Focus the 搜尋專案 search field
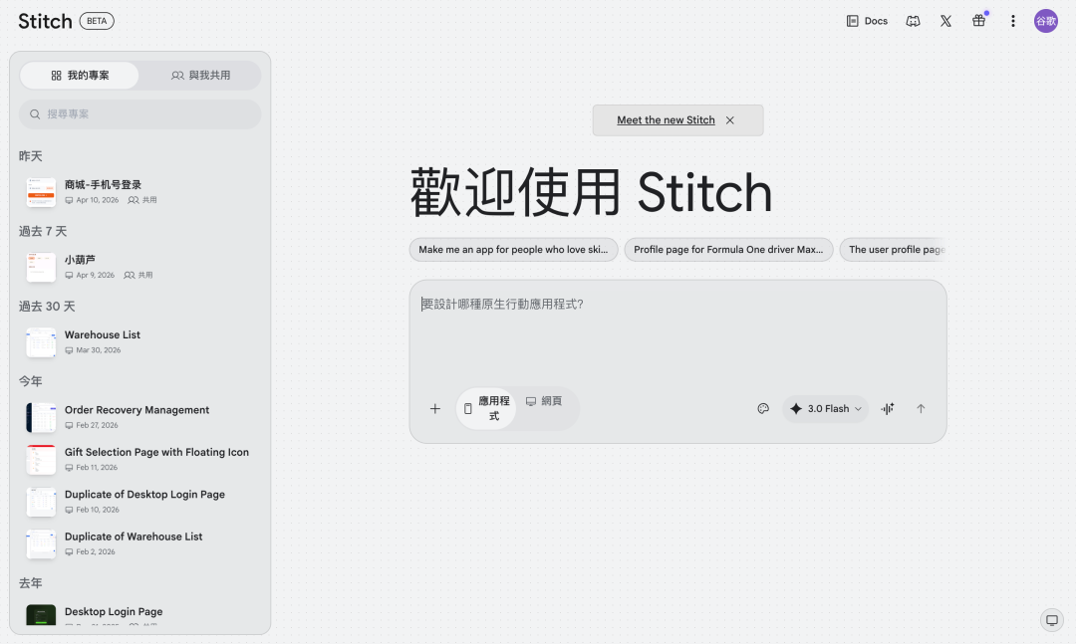This screenshot has height=644, width=1076. [x=140, y=114]
